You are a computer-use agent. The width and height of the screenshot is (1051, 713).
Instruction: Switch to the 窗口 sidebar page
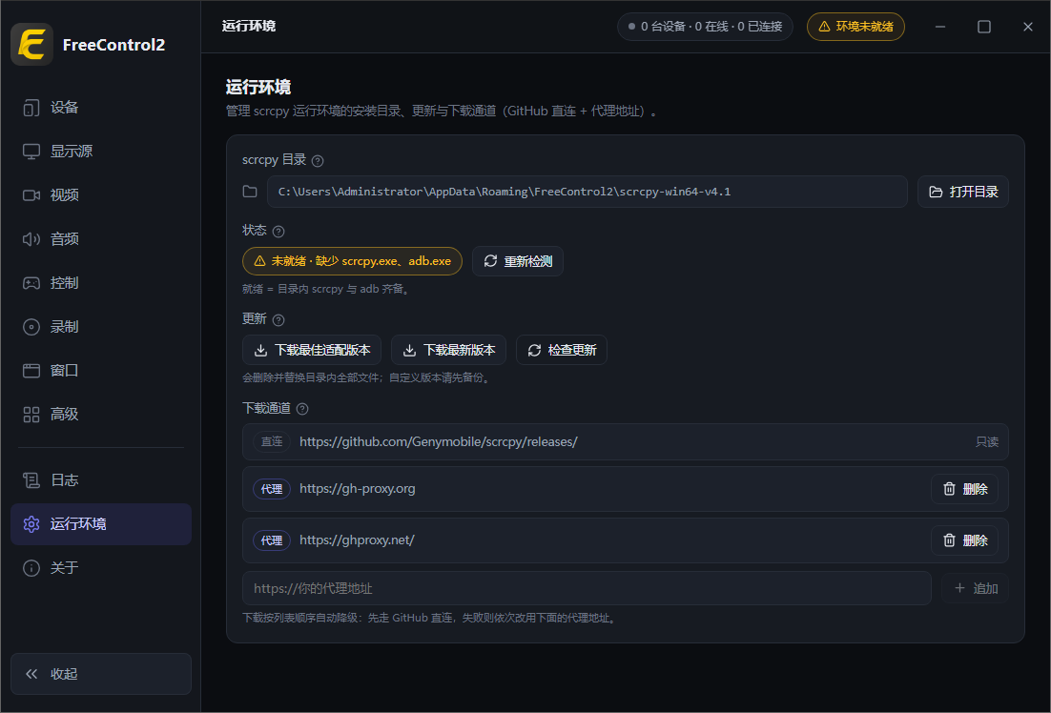point(100,371)
